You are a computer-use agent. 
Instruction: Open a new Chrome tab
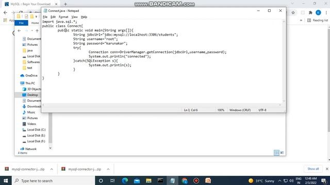(65, 4)
